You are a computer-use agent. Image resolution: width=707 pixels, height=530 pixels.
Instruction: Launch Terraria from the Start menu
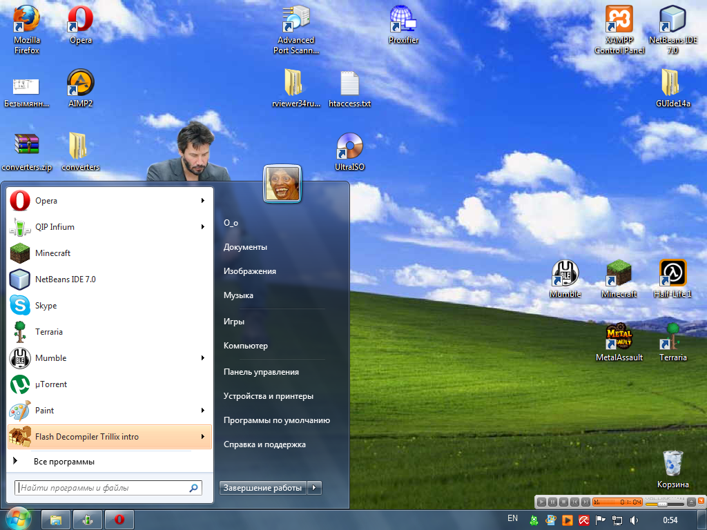110,332
